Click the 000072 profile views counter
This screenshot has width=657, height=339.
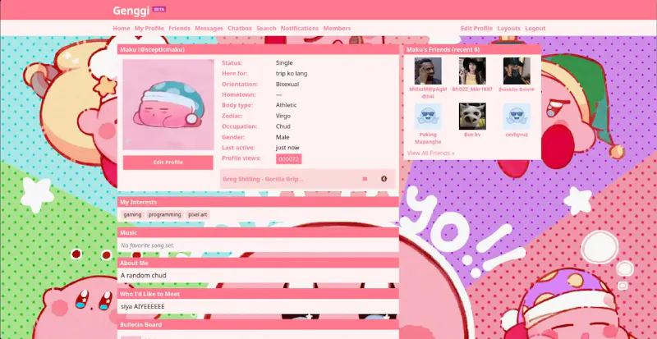(289, 158)
